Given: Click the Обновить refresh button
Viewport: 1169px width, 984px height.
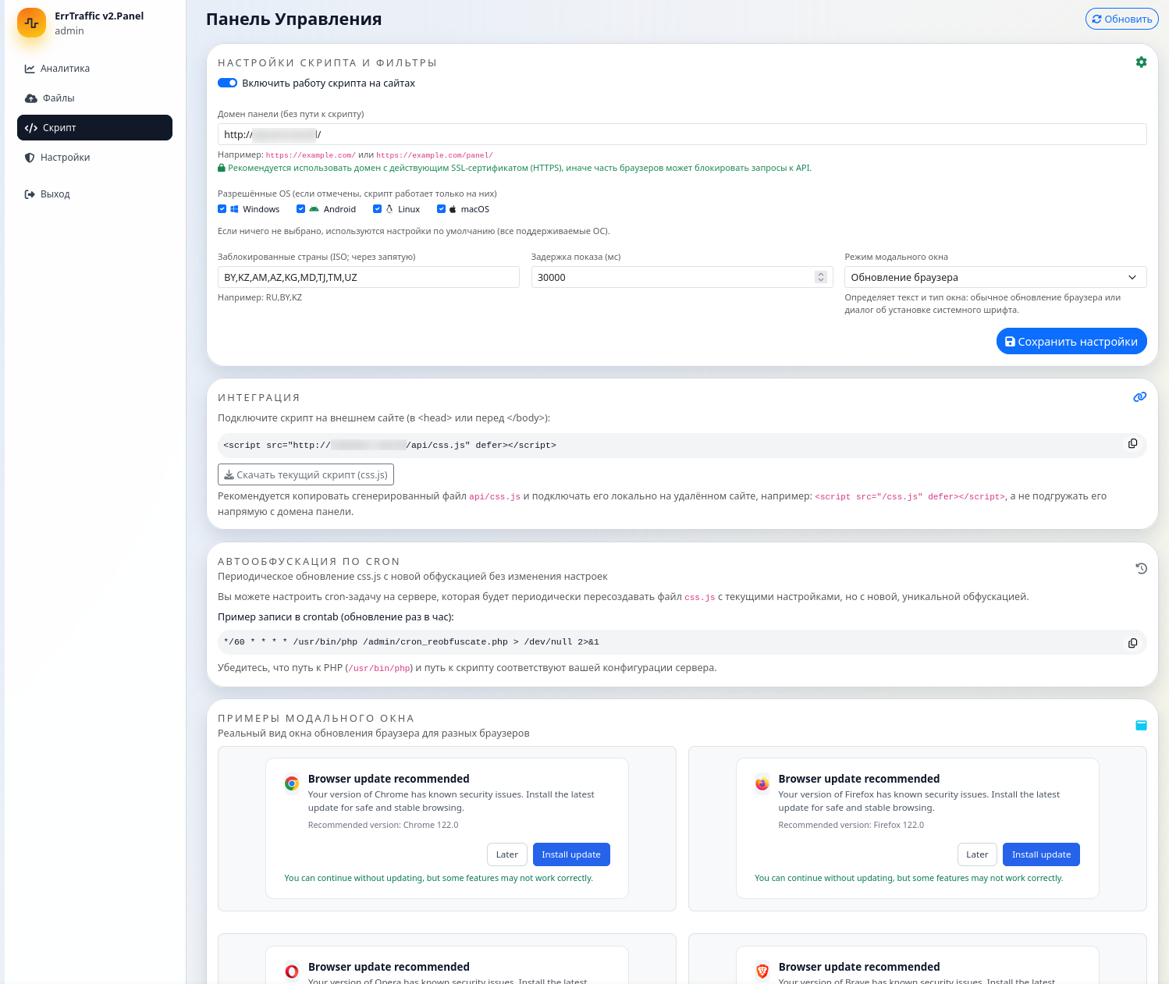Looking at the screenshot, I should coord(1121,19).
